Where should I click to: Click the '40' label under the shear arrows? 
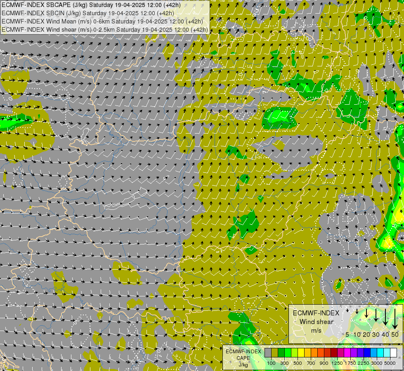pyautogui.click(x=385, y=334)
